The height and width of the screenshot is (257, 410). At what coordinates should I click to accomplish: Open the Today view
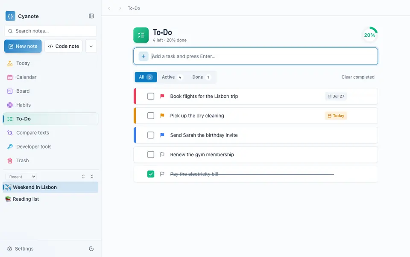tap(50, 63)
